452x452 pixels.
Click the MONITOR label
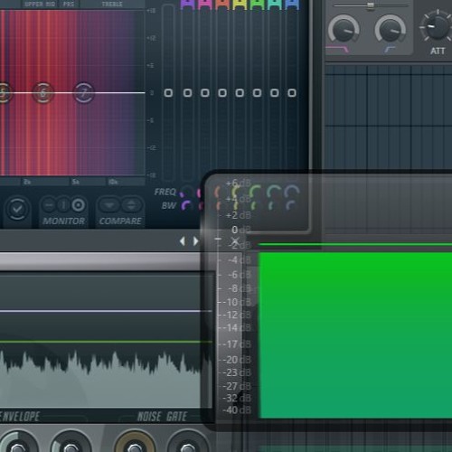pos(63,221)
